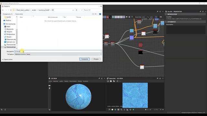Click renders segment in address path

(34, 10)
